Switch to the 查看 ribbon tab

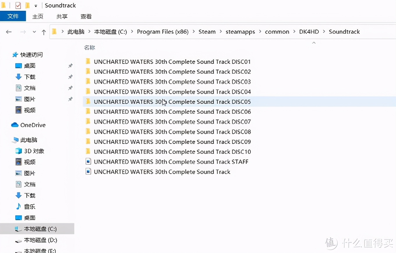coord(86,17)
